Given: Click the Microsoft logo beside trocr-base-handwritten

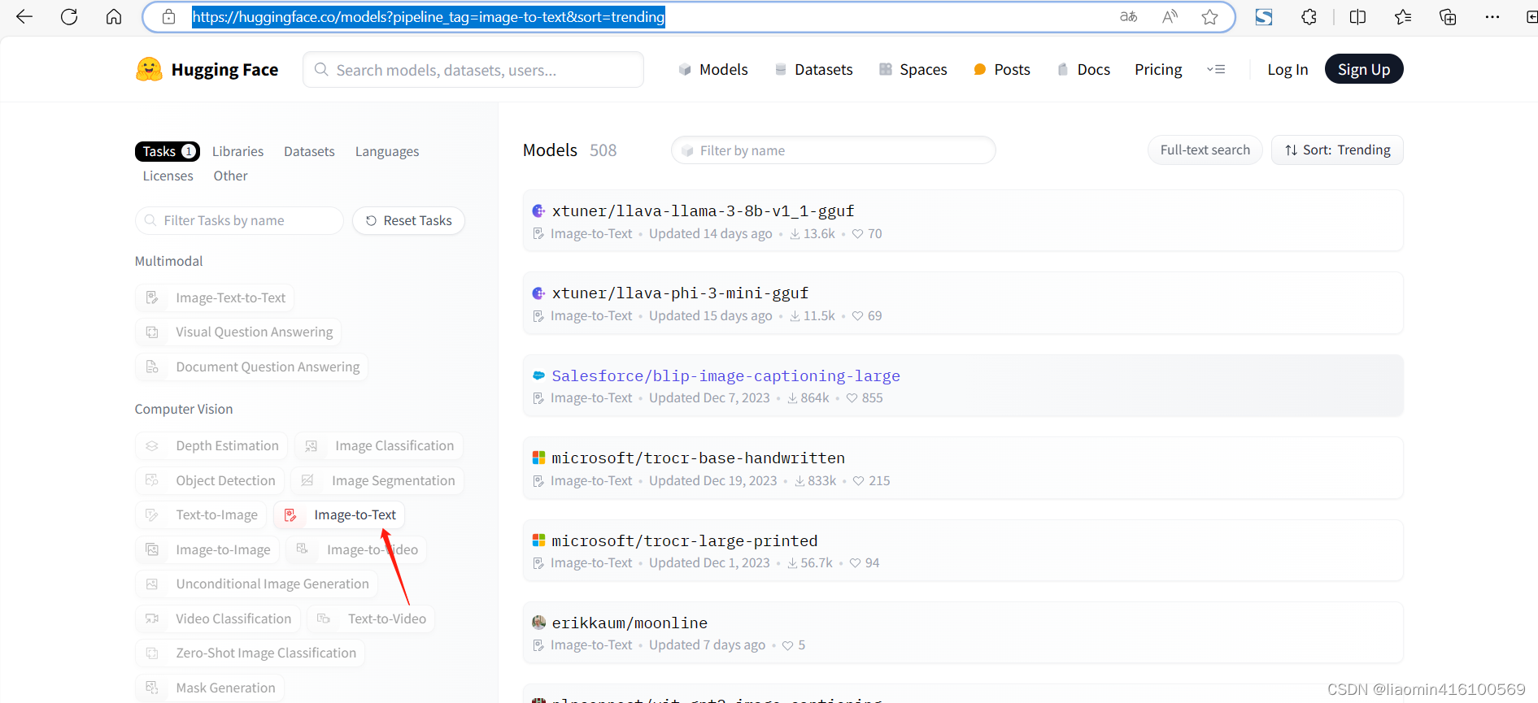Looking at the screenshot, I should [538, 458].
